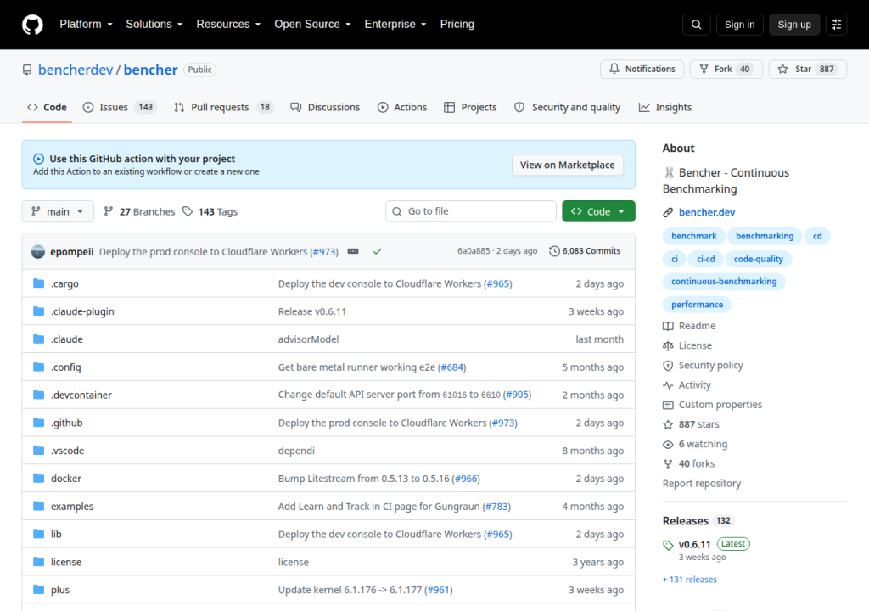
Task: Open the .devcontainer folder name
Action: [x=81, y=395]
